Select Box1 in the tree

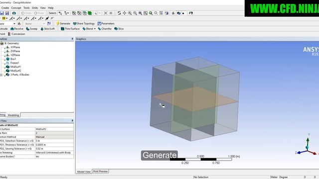[13, 59]
